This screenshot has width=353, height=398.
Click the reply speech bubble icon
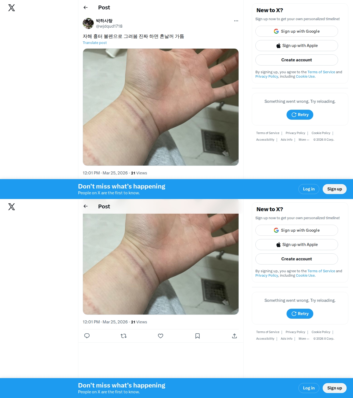pos(87,336)
